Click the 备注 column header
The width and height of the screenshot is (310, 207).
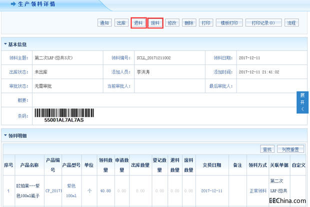pyautogui.click(x=237, y=165)
